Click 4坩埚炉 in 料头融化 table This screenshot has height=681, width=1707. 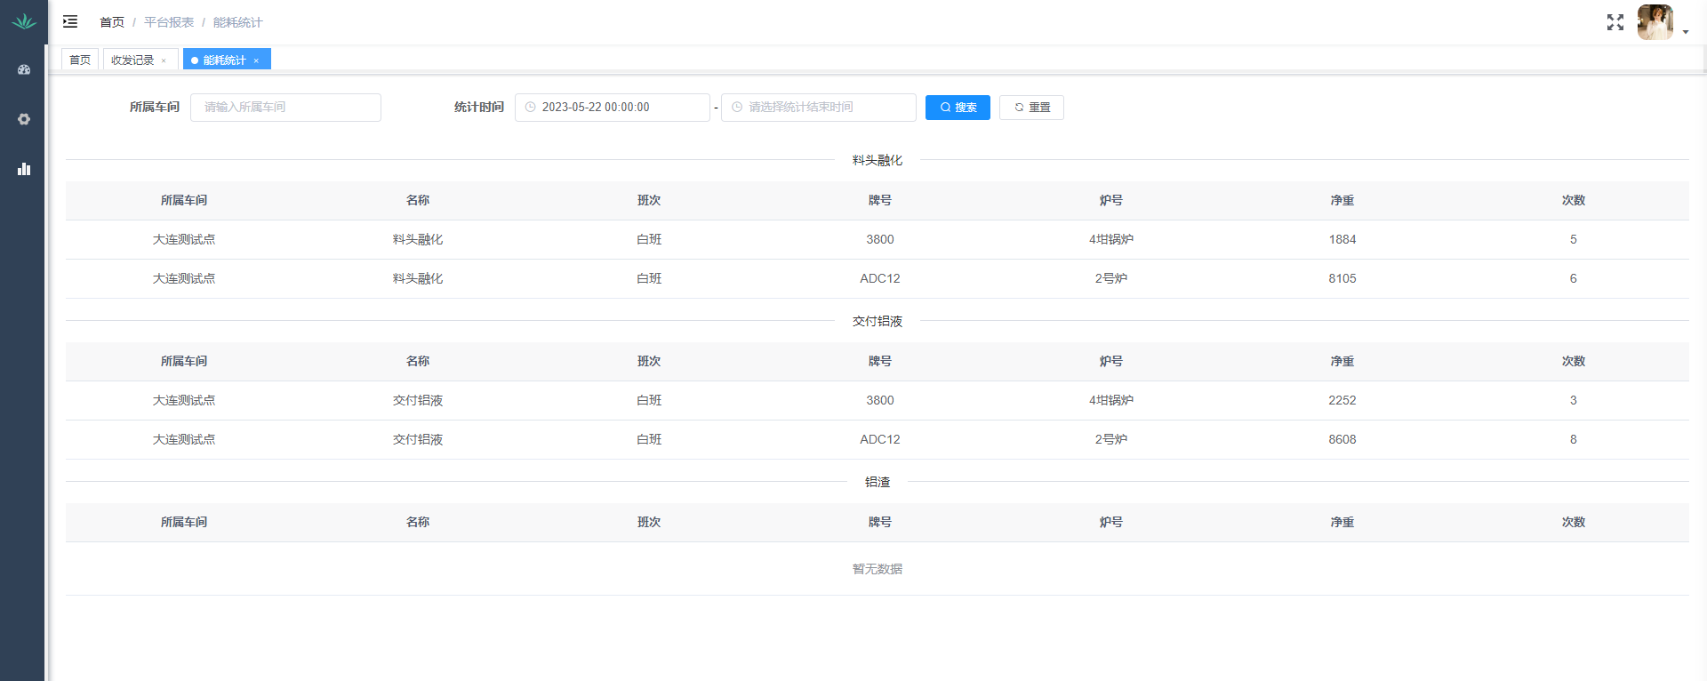(x=1111, y=240)
